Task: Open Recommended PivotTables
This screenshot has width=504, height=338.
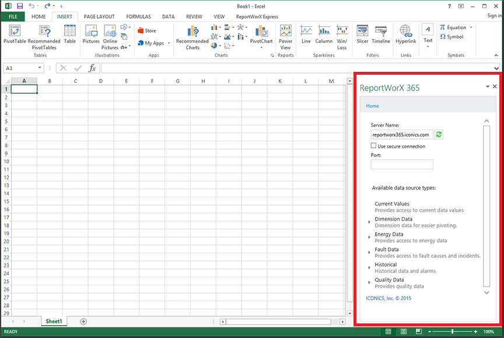Action: coord(44,37)
